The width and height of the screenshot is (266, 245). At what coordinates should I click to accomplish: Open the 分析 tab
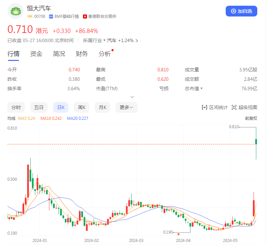pos(104,54)
